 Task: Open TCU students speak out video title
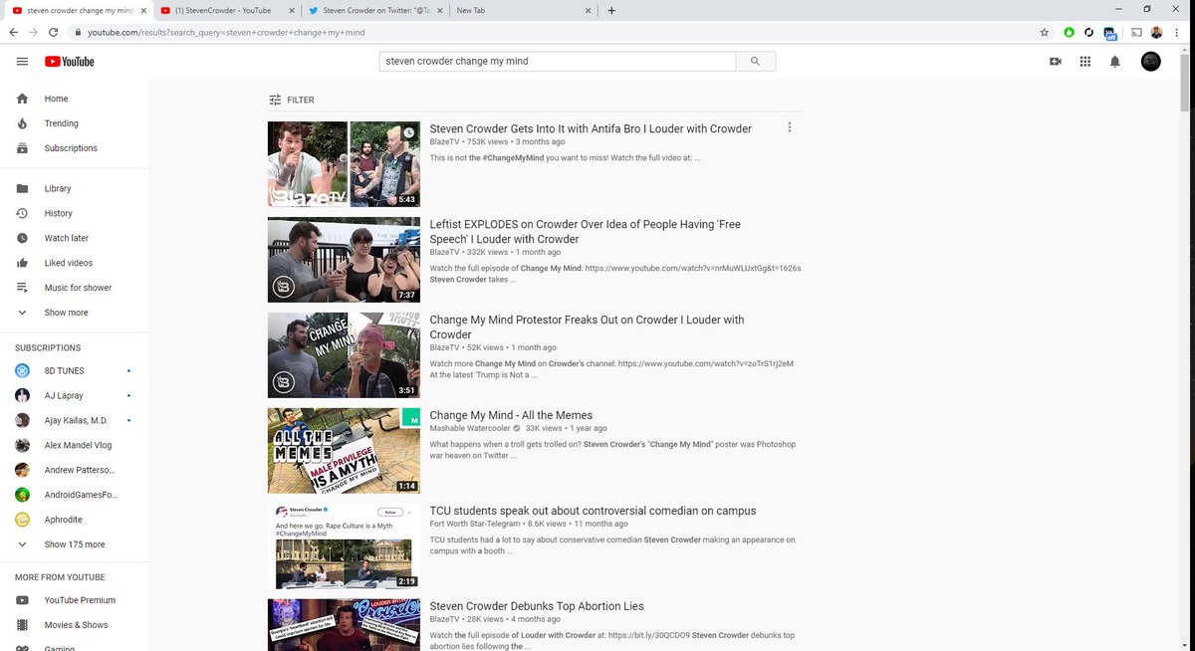[593, 511]
